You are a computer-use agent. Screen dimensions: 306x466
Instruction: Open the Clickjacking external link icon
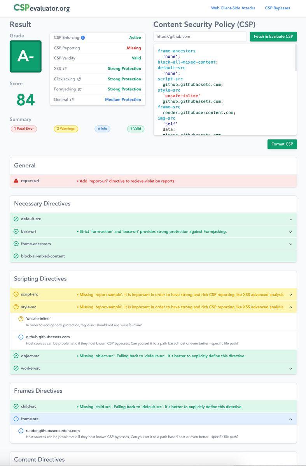point(79,79)
